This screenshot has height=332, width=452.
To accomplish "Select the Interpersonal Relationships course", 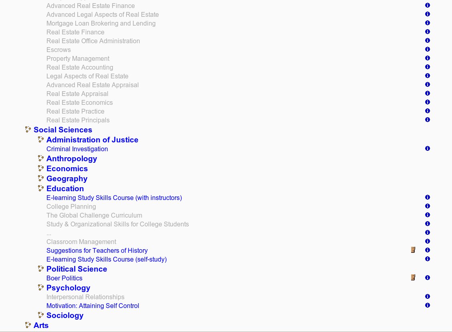I will (85, 297).
